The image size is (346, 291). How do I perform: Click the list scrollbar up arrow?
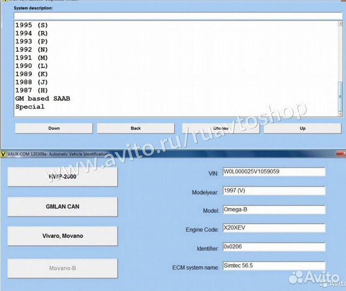click(340, 24)
